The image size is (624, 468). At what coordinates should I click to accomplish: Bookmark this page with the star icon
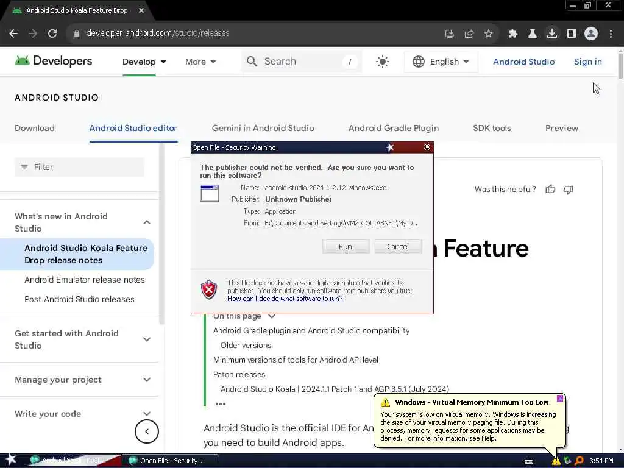click(x=488, y=34)
